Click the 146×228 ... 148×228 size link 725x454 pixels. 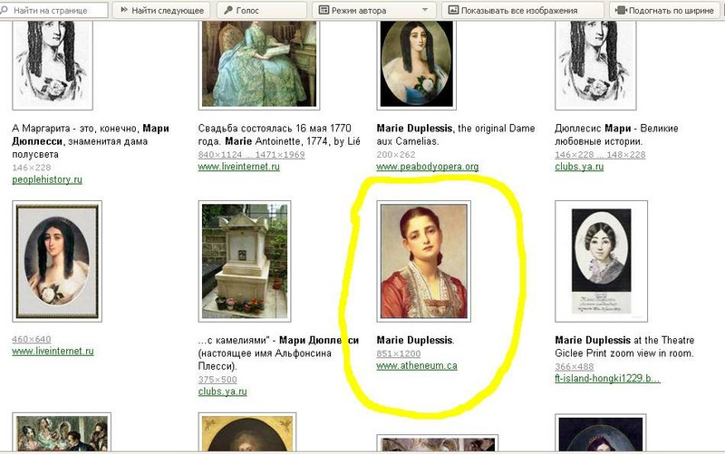tap(600, 154)
